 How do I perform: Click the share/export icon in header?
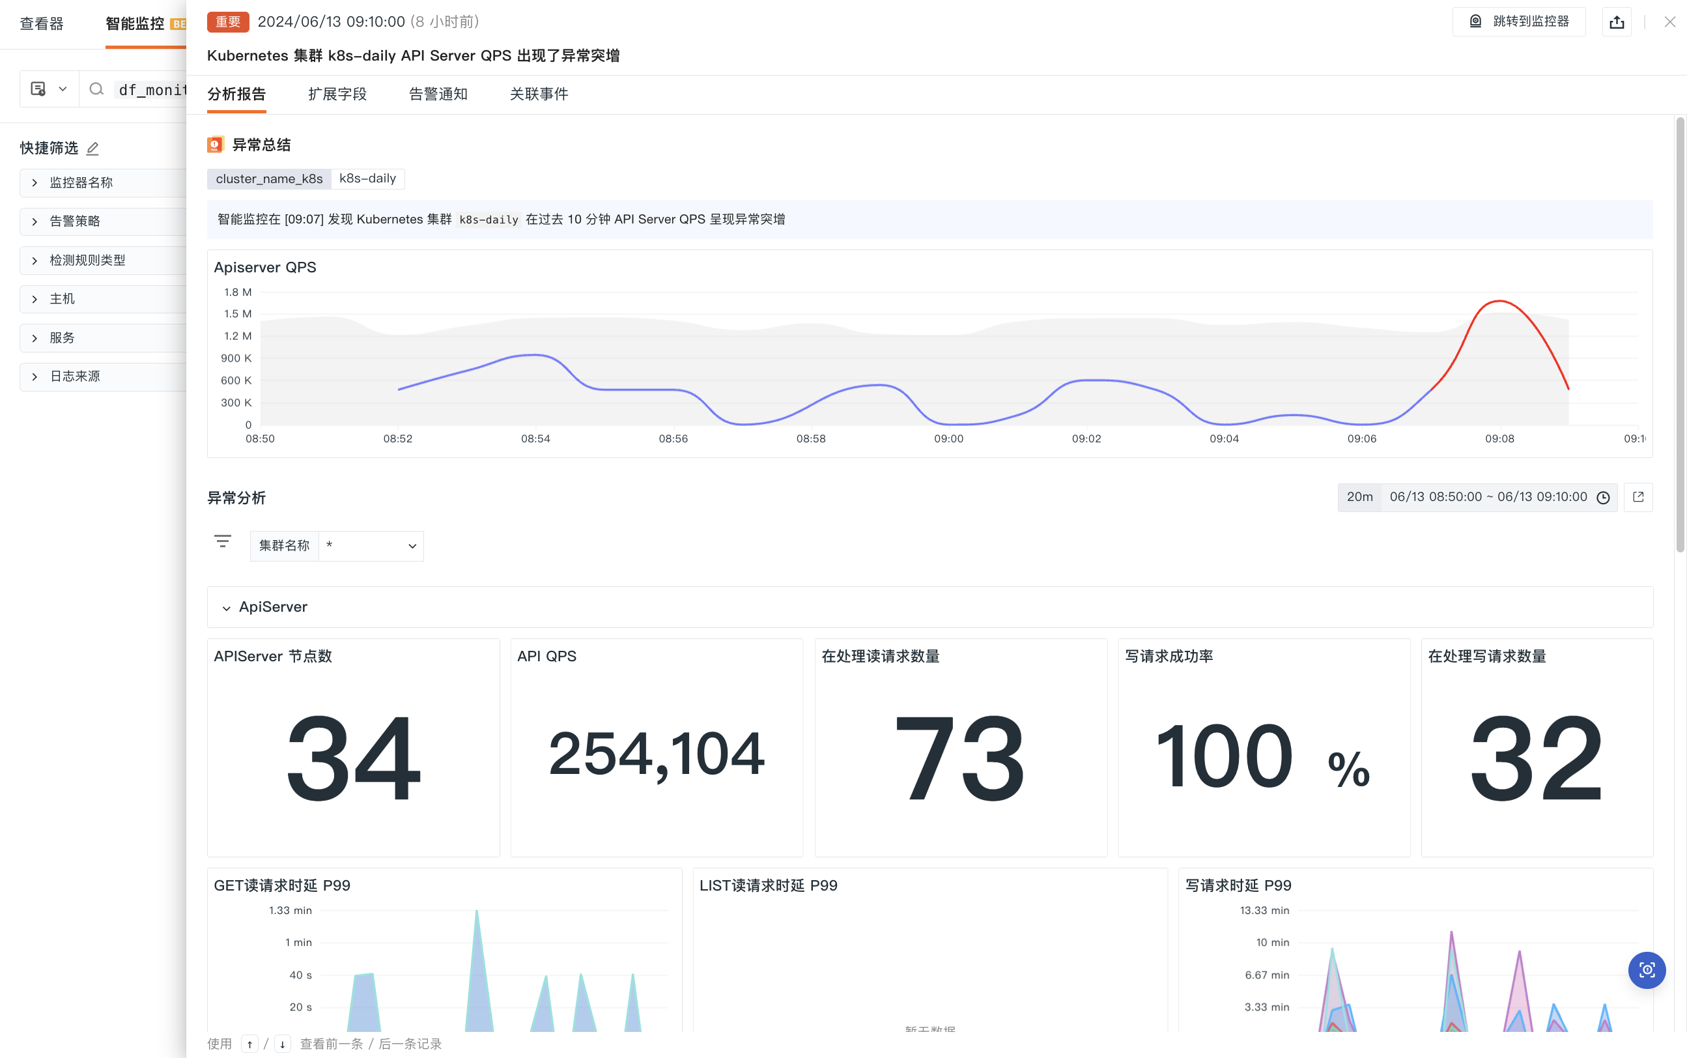pos(1617,22)
